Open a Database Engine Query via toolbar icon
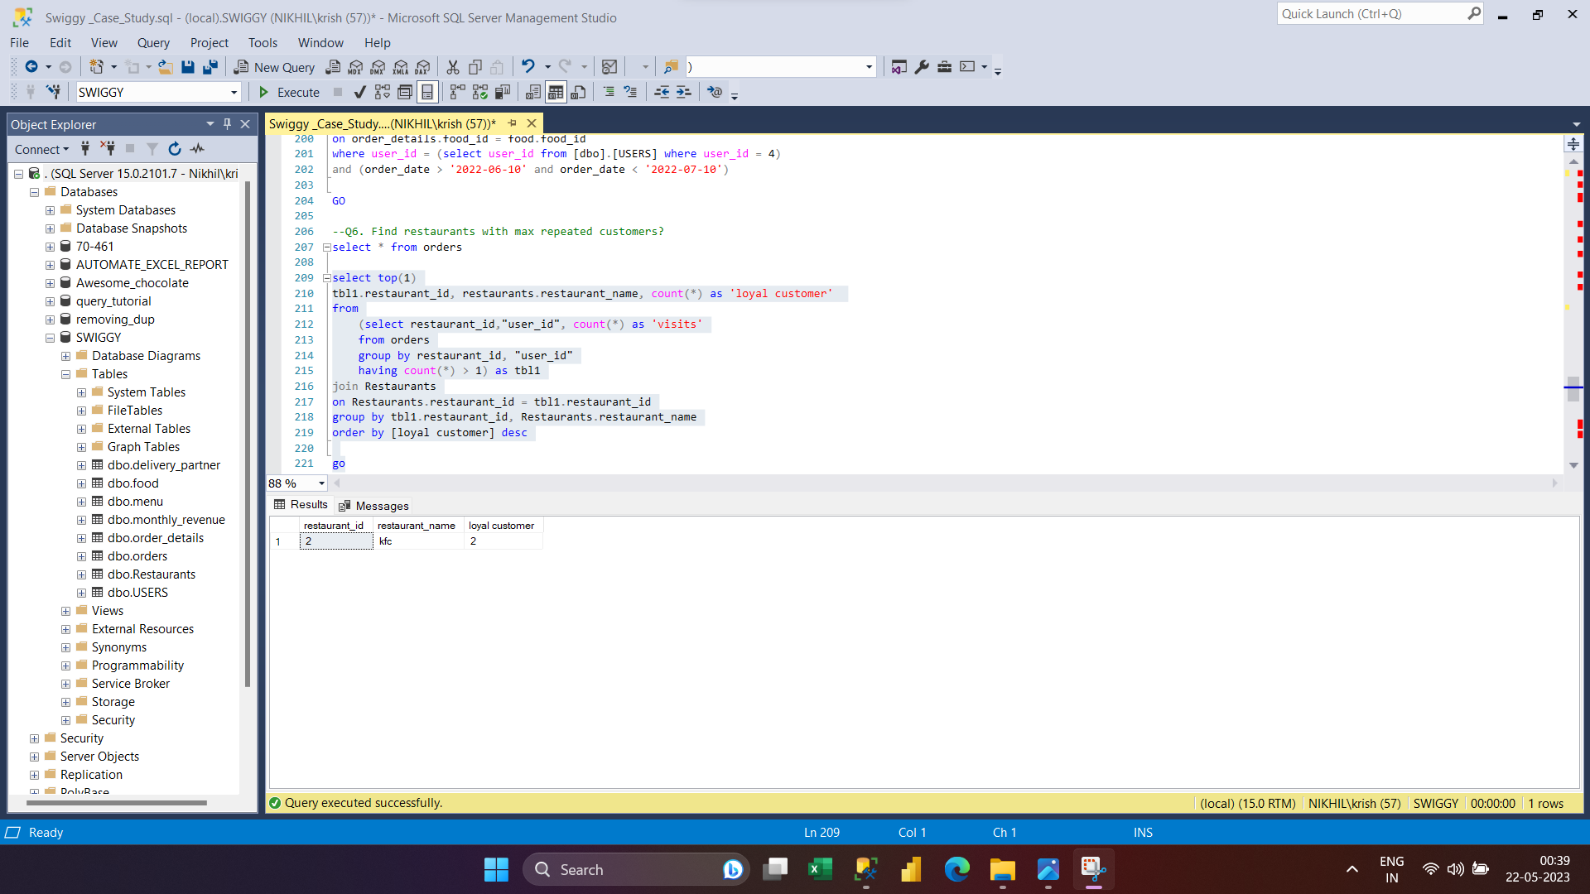The height and width of the screenshot is (894, 1590). point(333,67)
